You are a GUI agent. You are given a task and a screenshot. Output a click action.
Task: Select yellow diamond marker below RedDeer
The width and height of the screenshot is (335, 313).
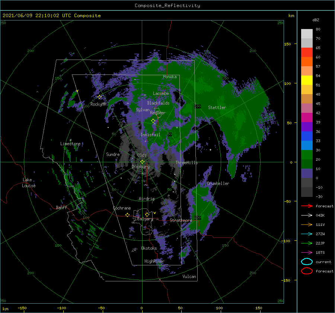(153, 121)
